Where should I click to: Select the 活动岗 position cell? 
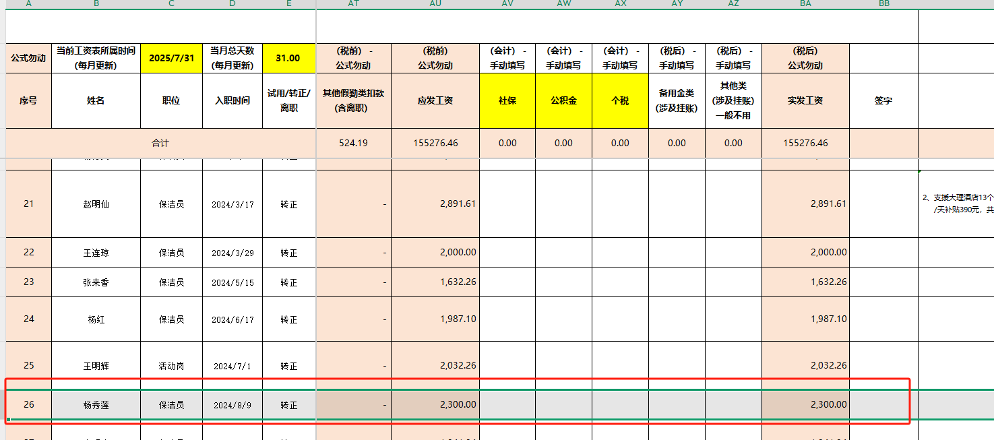point(171,366)
